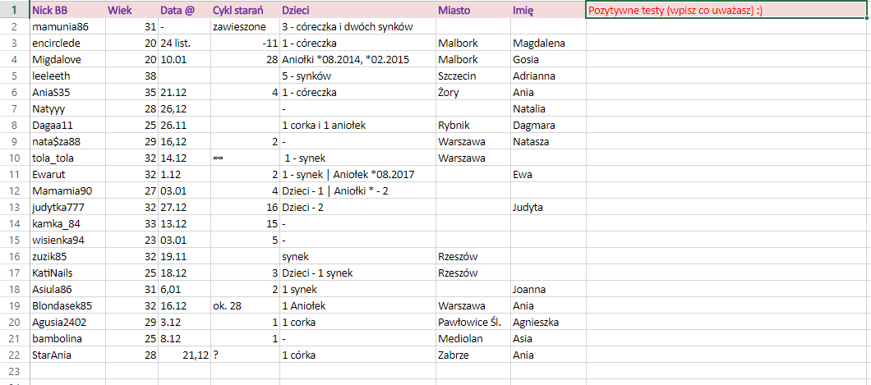Image resolution: width=871 pixels, height=385 pixels.
Task: Click the '1 - synek | Aniołek *08.2017' cell
Action: tap(357, 174)
